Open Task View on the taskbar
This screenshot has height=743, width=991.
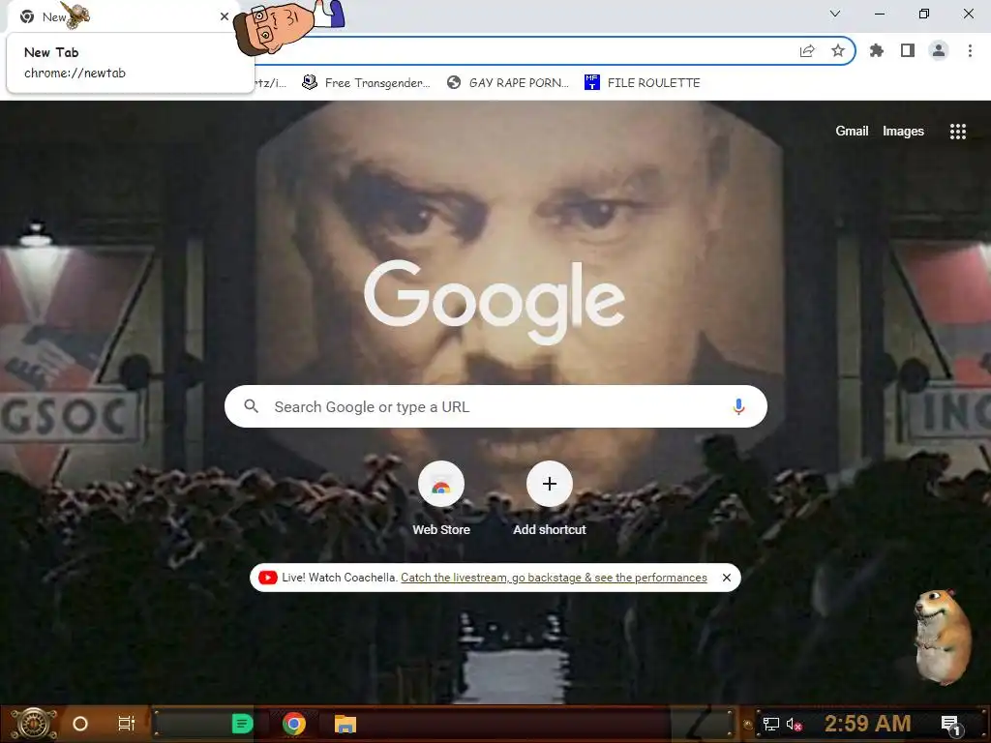tap(127, 724)
